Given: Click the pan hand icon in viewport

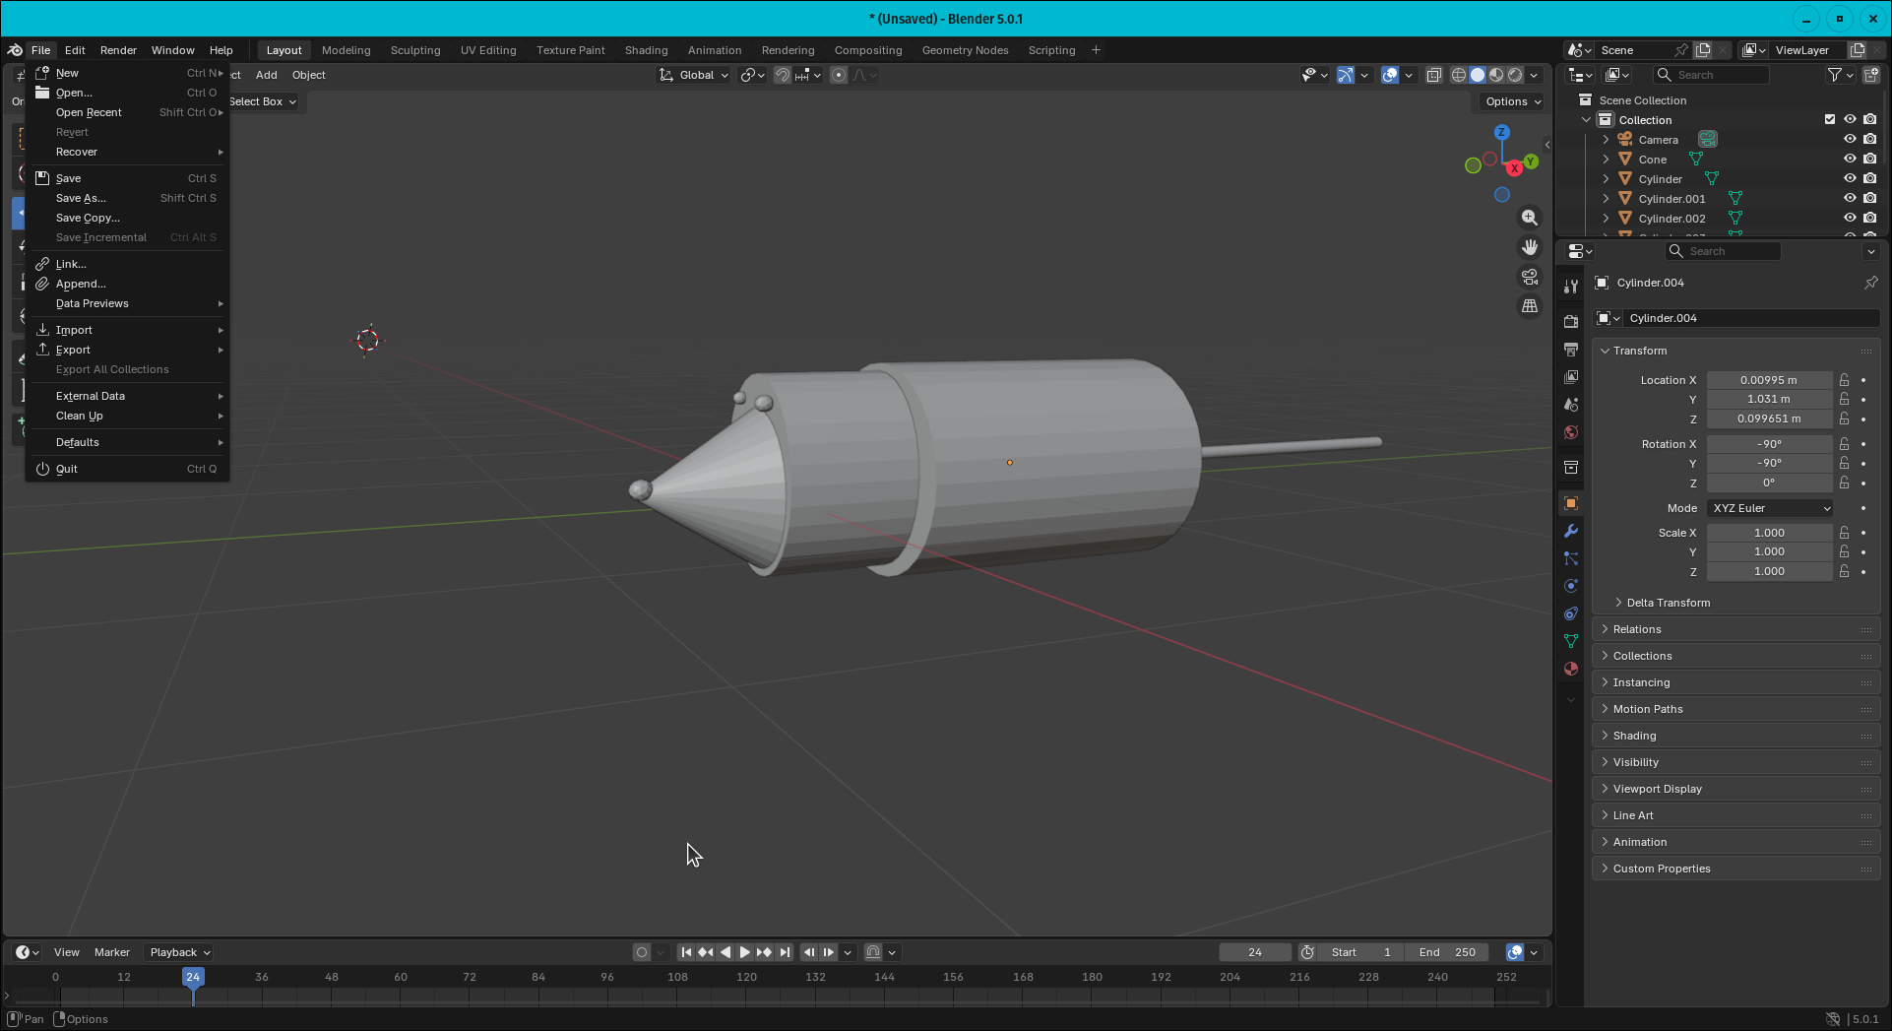Looking at the screenshot, I should (x=1529, y=247).
